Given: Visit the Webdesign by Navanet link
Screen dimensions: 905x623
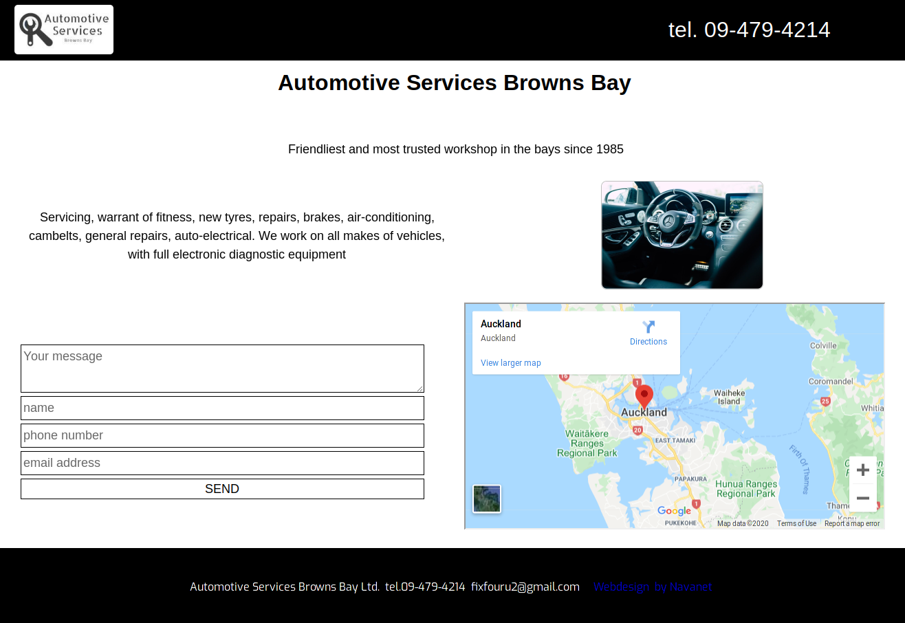Looking at the screenshot, I should click(x=652, y=587).
